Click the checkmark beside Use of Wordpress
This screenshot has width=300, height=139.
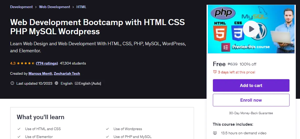[107, 129]
